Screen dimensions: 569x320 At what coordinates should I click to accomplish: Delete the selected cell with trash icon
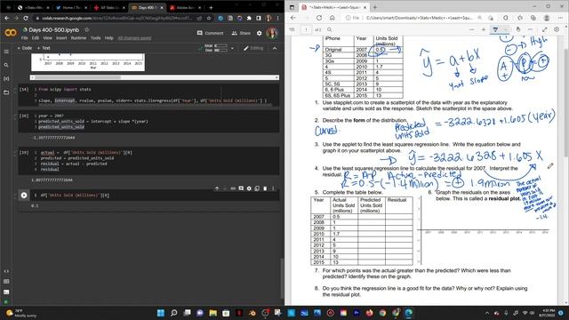pos(265,188)
